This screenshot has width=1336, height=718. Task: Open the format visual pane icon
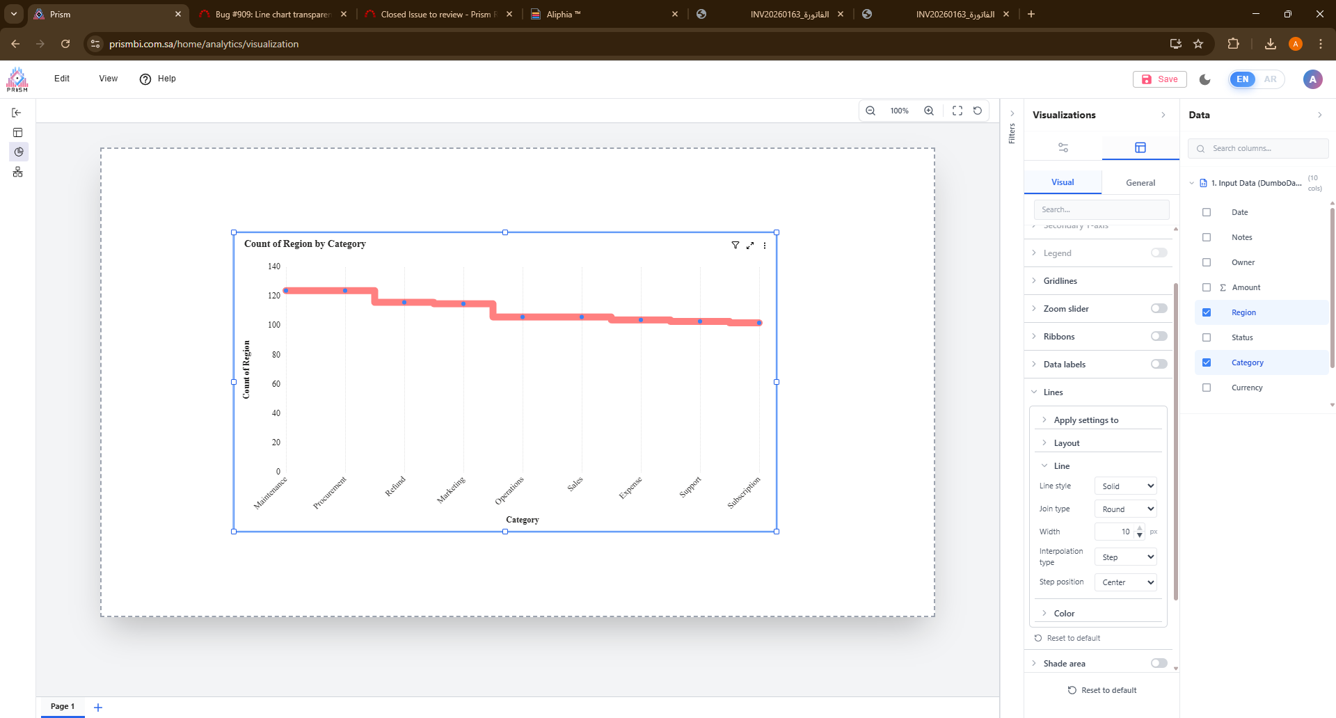(x=1140, y=147)
